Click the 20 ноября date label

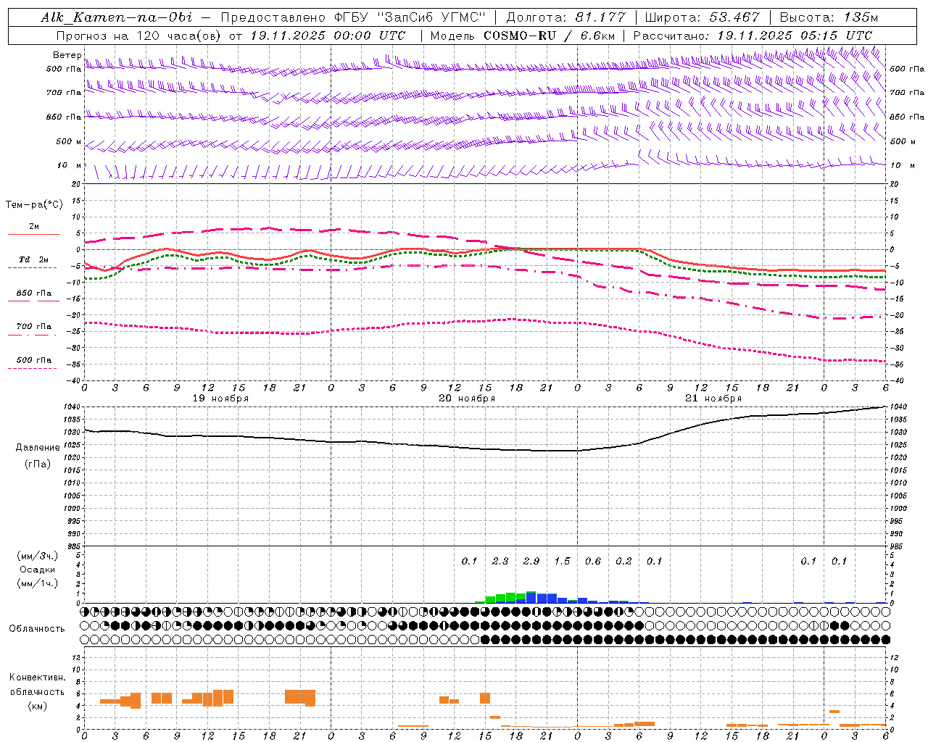click(x=467, y=398)
